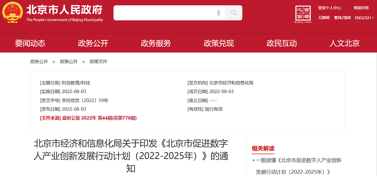This screenshot has width=377, height=176.
Task: Open the 政务服务 menu
Action: (x=156, y=43)
